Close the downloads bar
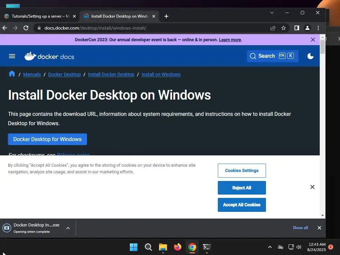The height and width of the screenshot is (255, 340). point(319,228)
